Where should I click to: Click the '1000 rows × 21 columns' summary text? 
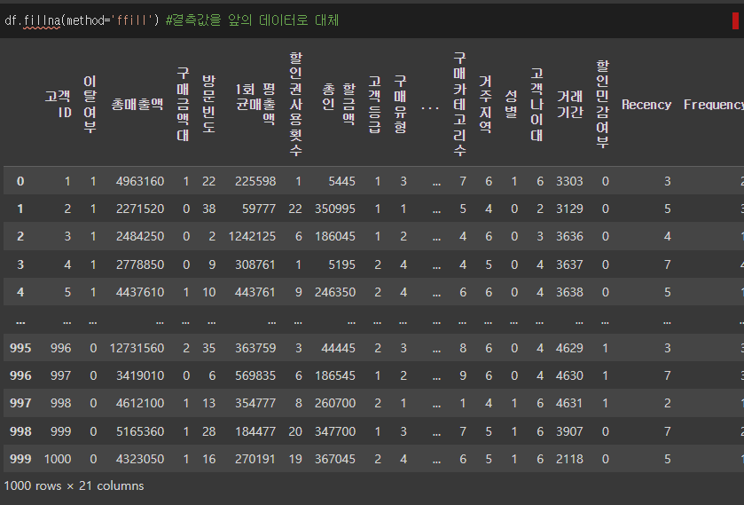[74, 486]
